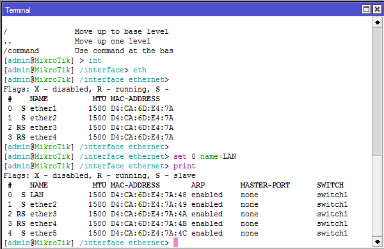This screenshot has width=384, height=249.
Task: Close the Terminal window
Action: tap(377, 10)
